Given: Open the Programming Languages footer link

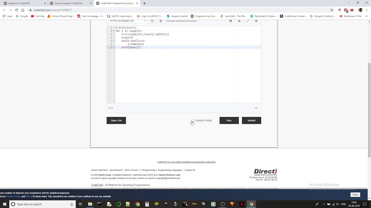Looking at the screenshot, I should point(170,170).
